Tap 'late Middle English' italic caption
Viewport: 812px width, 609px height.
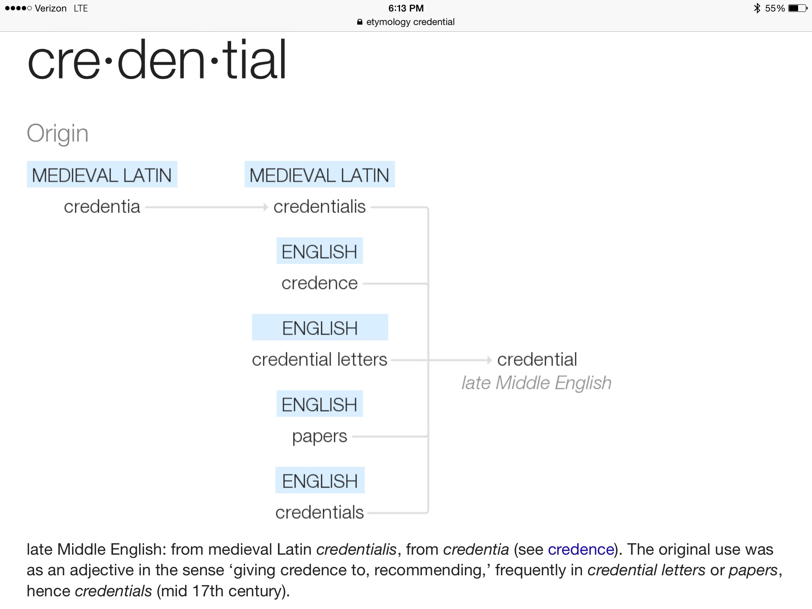point(536,383)
